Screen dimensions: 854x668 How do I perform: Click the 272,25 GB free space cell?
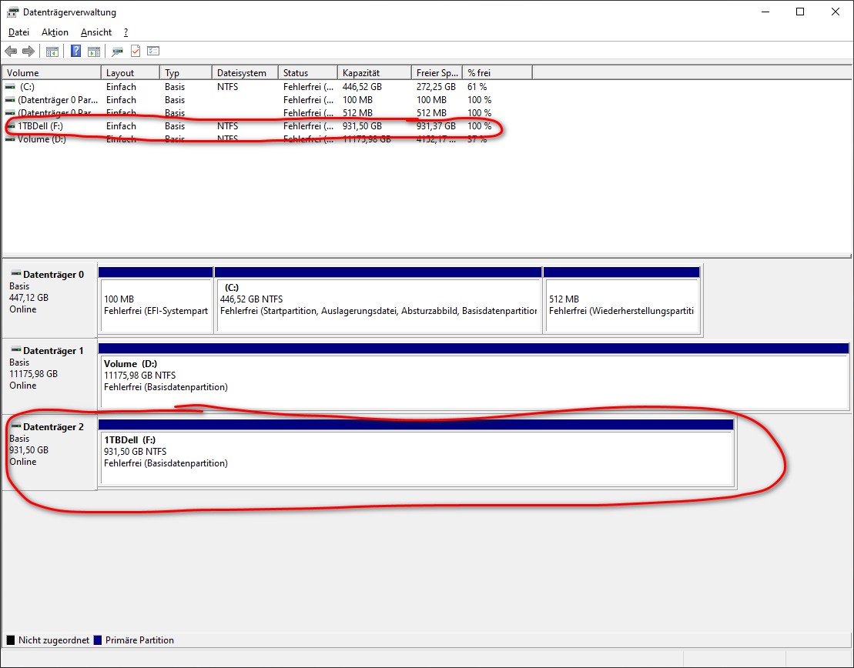pos(437,86)
